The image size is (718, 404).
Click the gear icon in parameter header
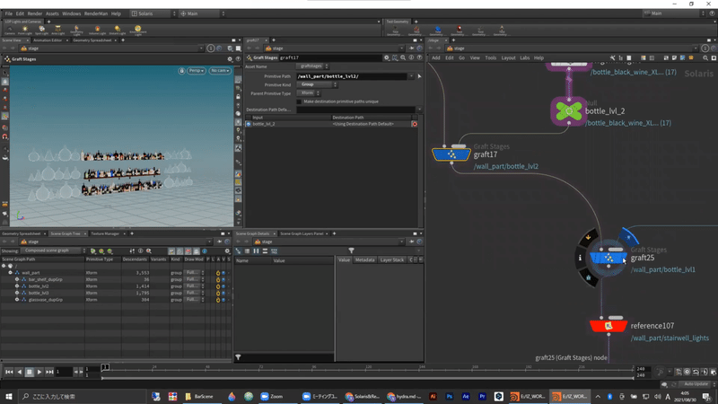pos(387,57)
